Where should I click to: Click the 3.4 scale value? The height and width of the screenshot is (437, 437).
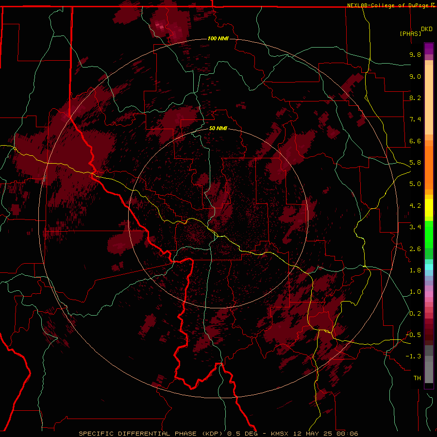(415, 227)
